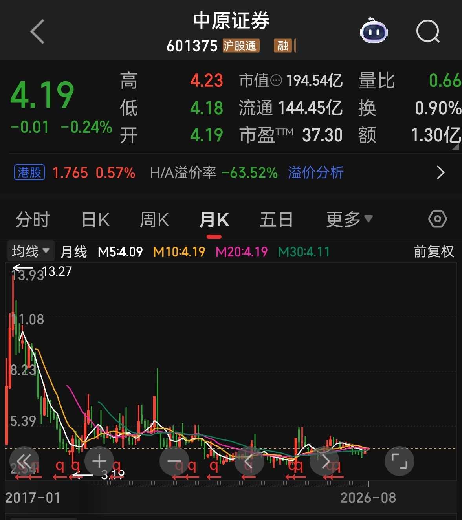Tap the 中原证券 stock title
The image size is (462, 520).
(231, 20)
